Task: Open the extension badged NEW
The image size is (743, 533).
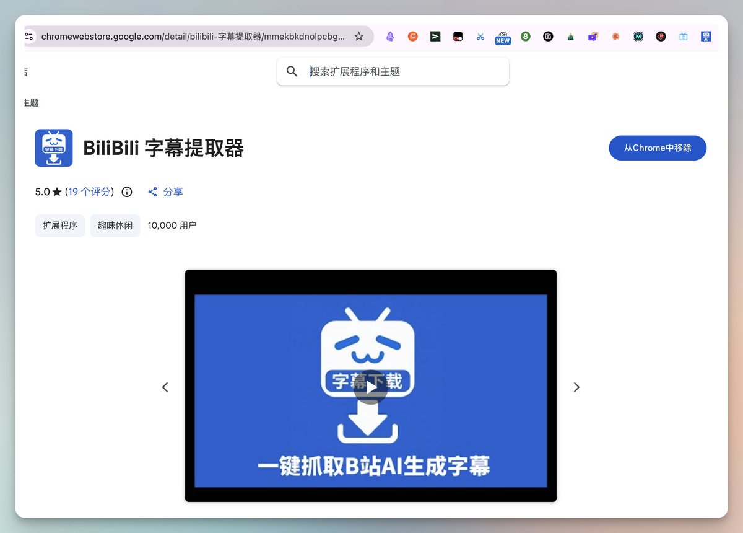Action: coord(503,38)
